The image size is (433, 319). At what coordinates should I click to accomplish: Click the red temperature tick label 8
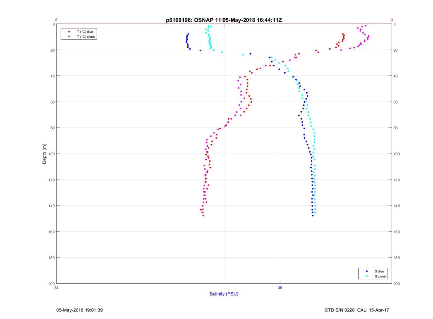pyautogui.click(x=56, y=20)
